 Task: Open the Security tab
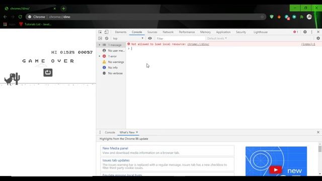click(241, 32)
